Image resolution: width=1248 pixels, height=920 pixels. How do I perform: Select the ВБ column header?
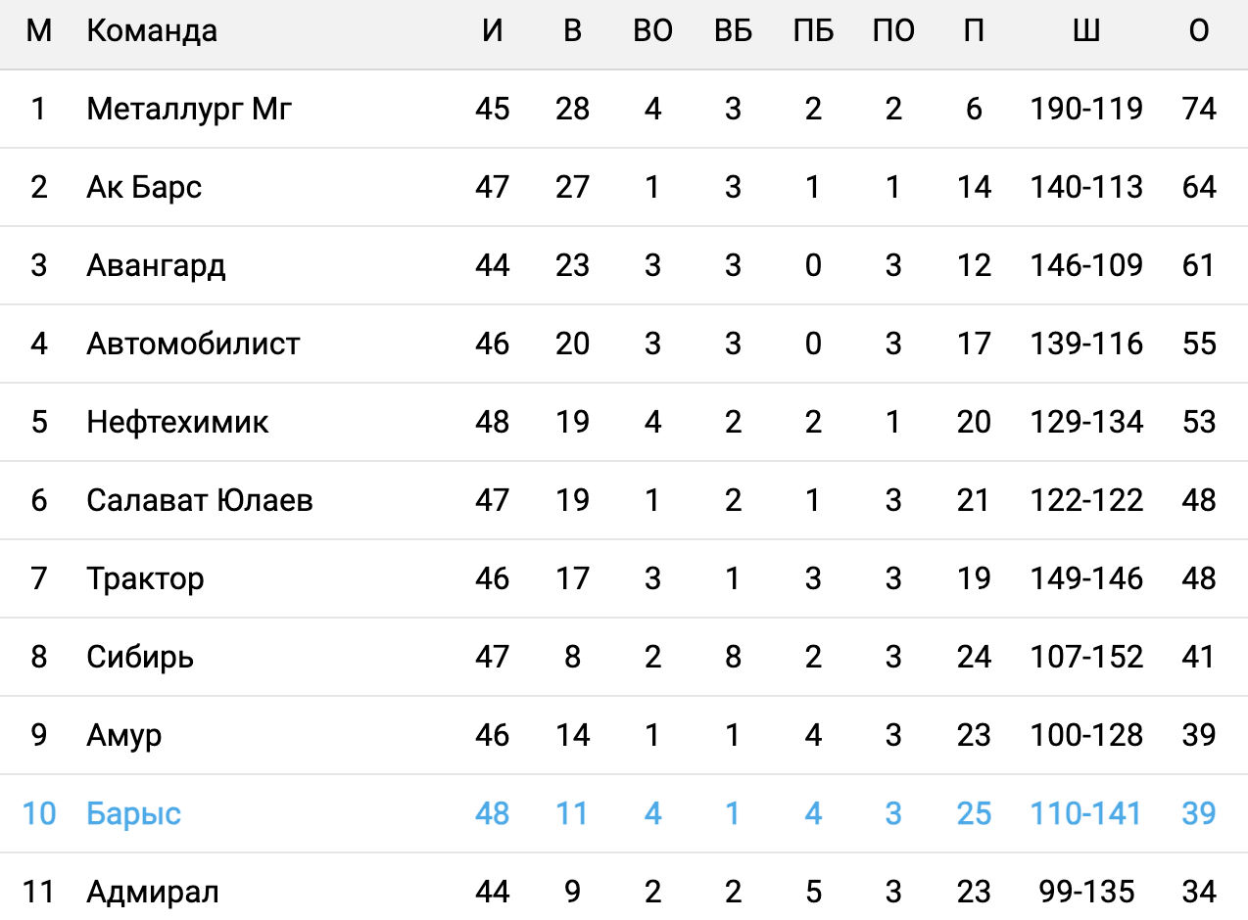coord(733,31)
